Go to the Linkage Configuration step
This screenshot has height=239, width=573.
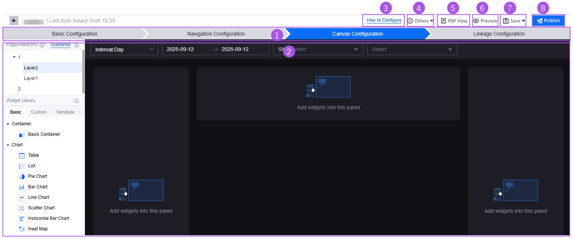tap(499, 34)
